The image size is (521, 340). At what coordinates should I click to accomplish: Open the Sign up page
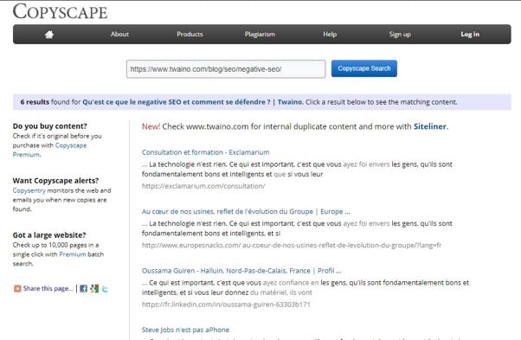(x=400, y=35)
